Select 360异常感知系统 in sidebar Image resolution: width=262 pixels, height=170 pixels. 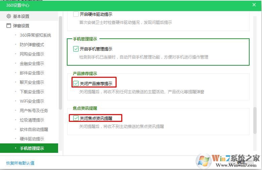click(35, 35)
